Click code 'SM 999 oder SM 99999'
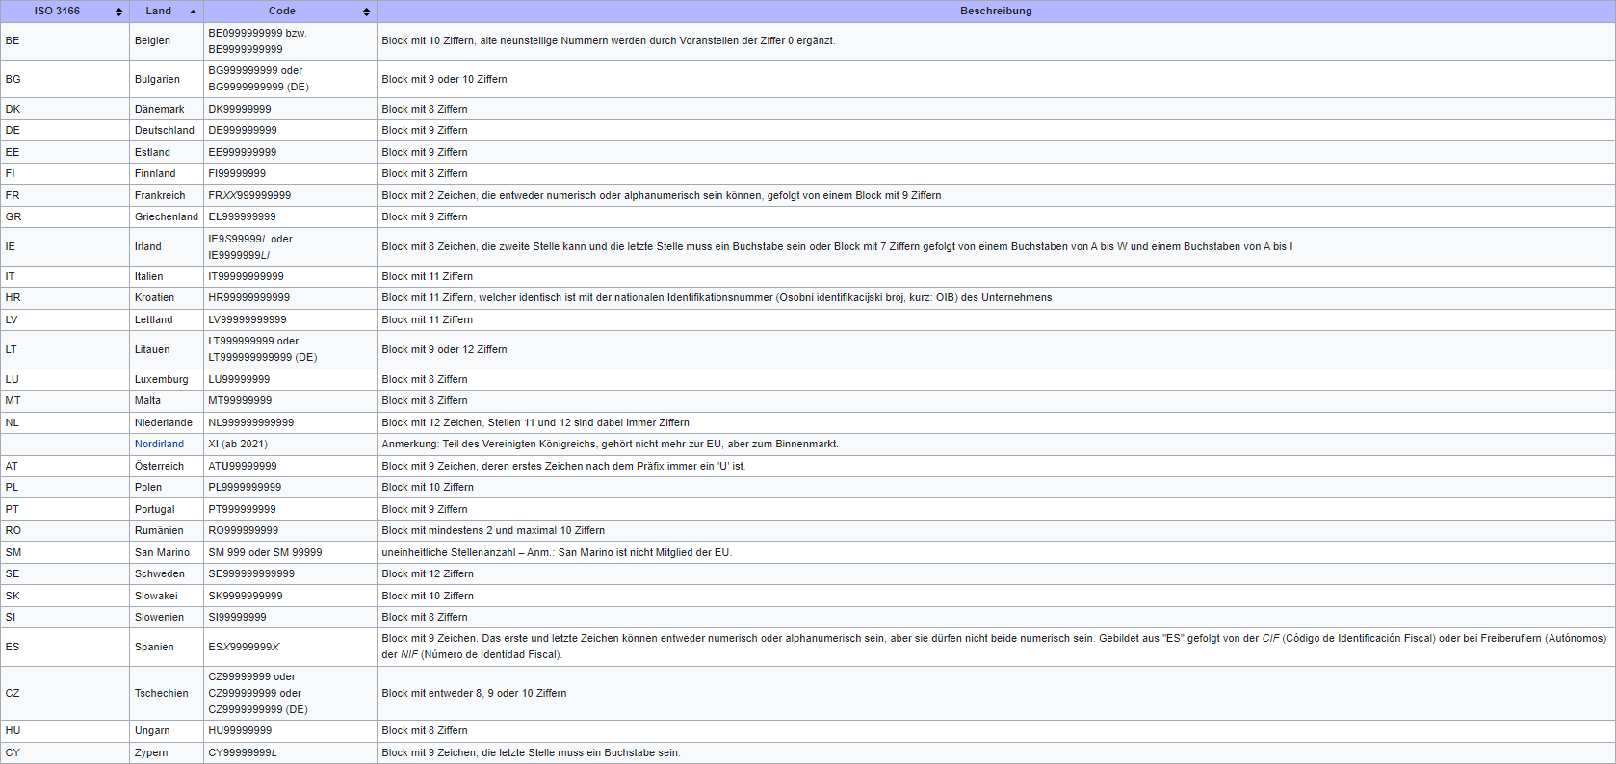 pos(265,552)
